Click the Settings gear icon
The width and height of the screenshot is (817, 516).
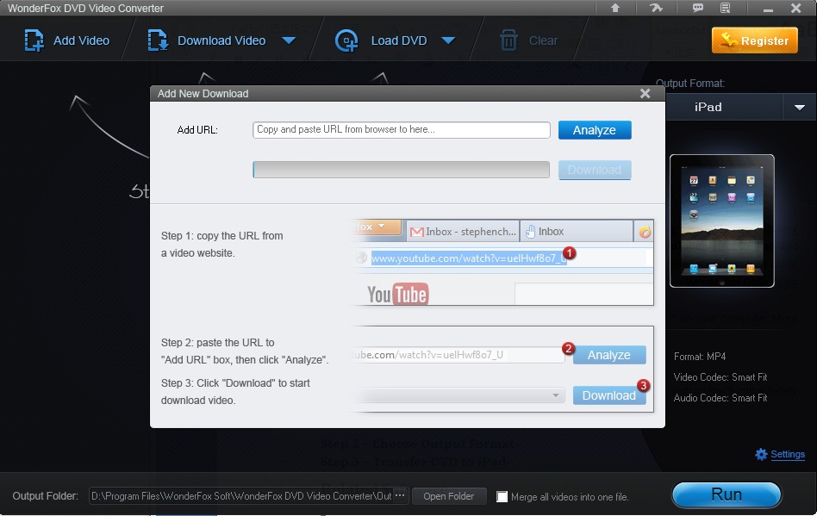point(761,454)
